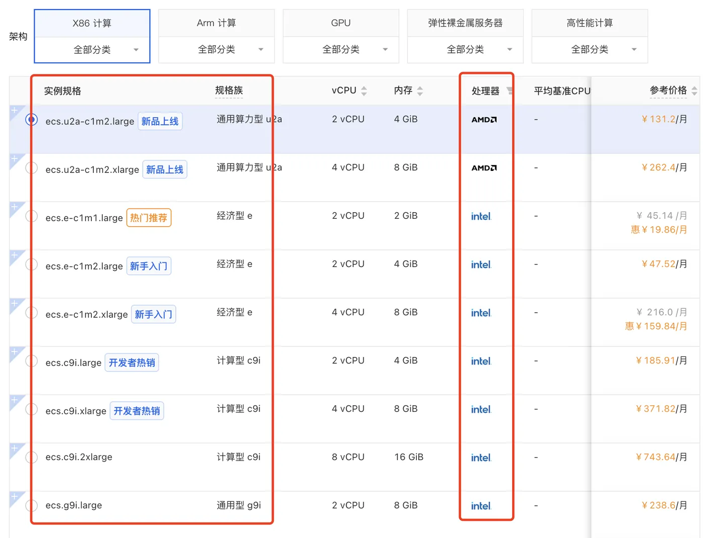
Task: Click the Intel logo in ecs.c9i.xlarge row
Action: pos(481,409)
